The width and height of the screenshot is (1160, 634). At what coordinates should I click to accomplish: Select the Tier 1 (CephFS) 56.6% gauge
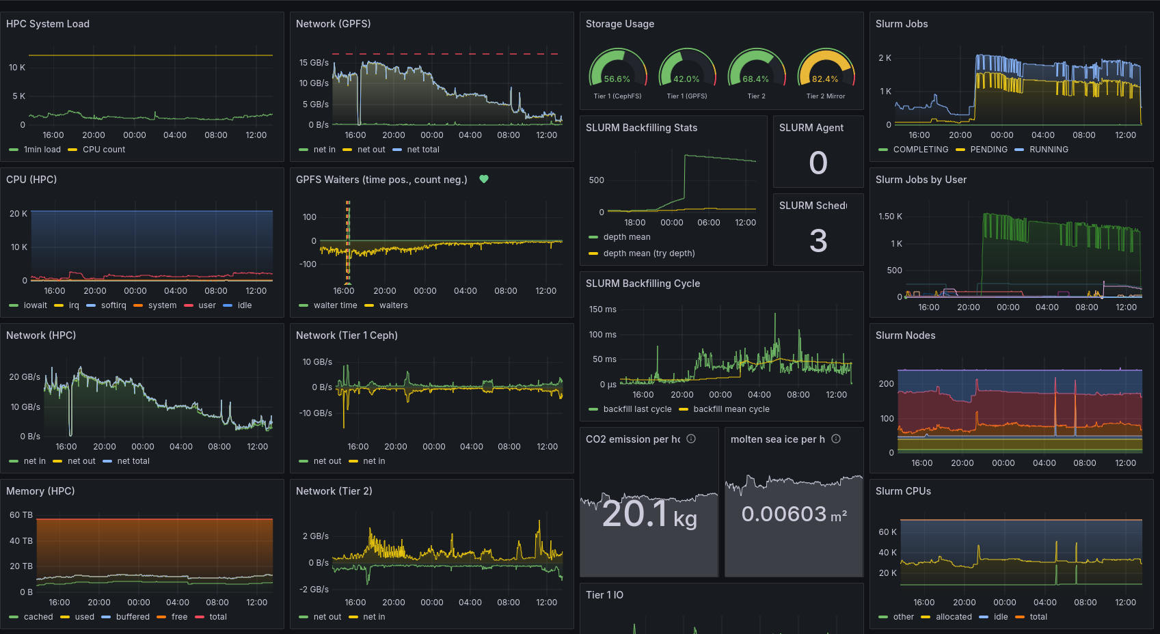tap(618, 74)
